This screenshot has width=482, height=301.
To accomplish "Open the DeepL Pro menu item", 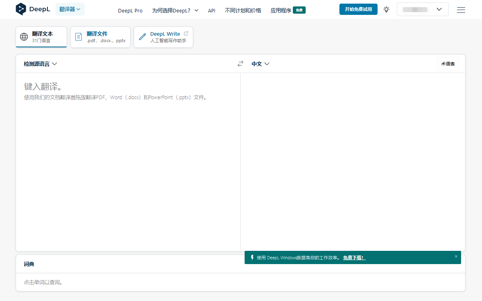I will pyautogui.click(x=130, y=10).
